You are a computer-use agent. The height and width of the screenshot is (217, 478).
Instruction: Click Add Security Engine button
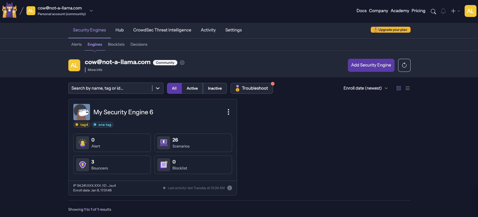coord(371,65)
